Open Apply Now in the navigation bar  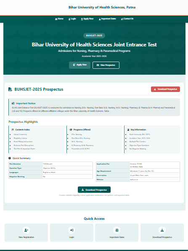click(x=87, y=19)
